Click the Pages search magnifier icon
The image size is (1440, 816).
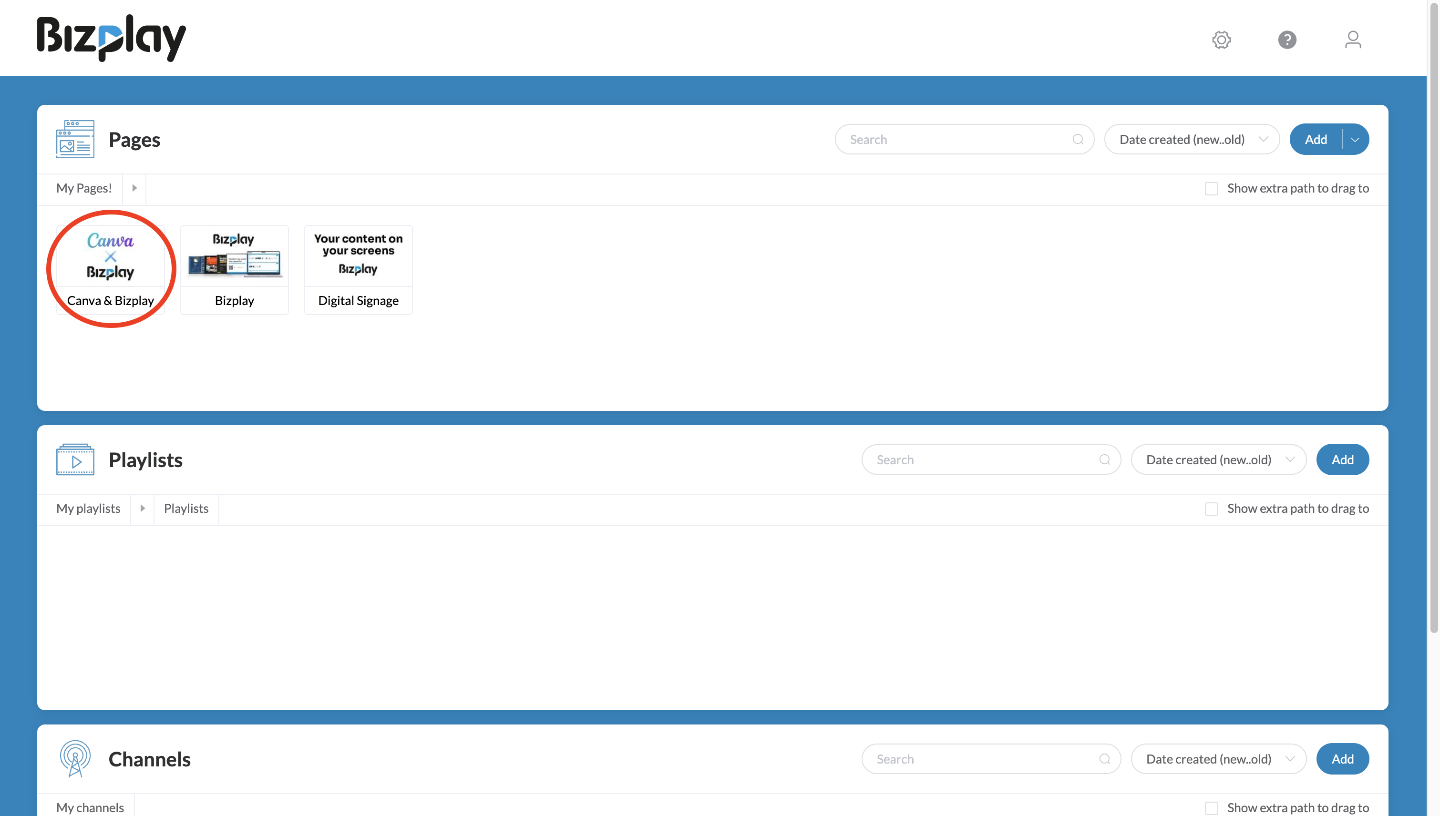(1077, 140)
